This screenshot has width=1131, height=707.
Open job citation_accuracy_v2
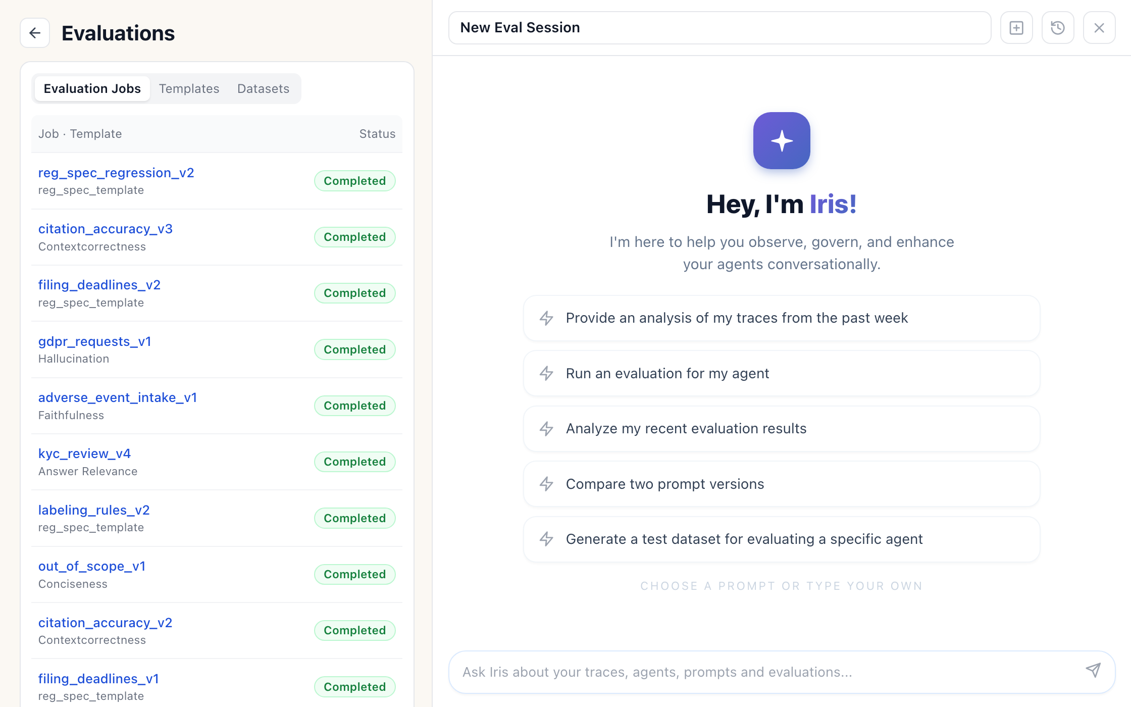point(106,623)
